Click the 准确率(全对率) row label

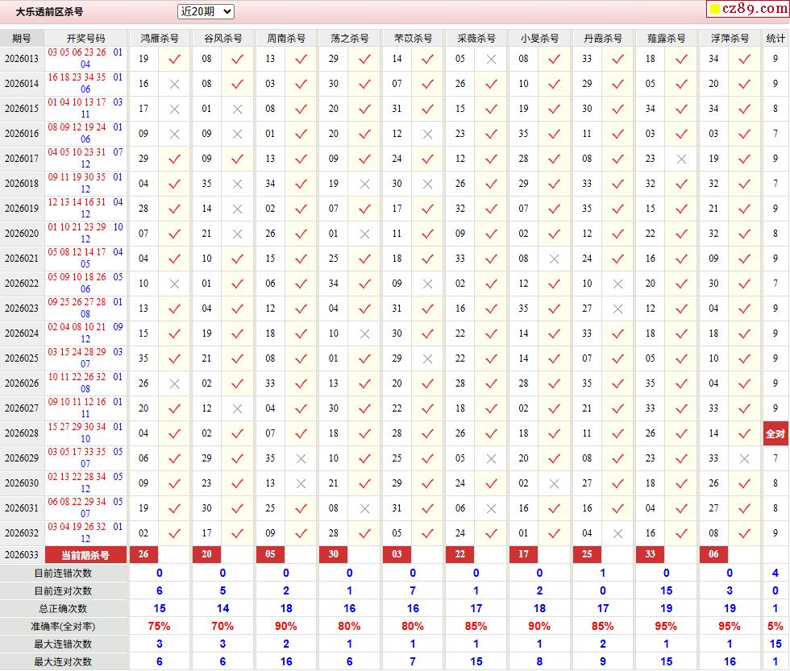[63, 626]
